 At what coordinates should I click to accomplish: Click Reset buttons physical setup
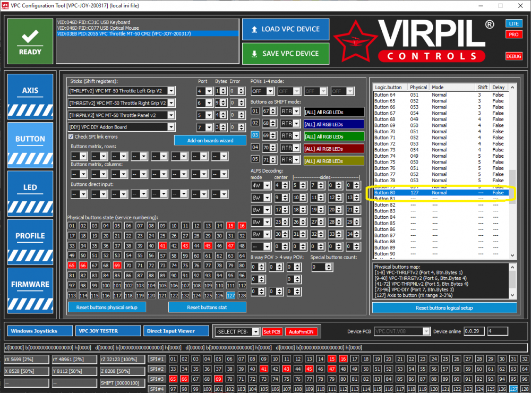pyautogui.click(x=107, y=307)
